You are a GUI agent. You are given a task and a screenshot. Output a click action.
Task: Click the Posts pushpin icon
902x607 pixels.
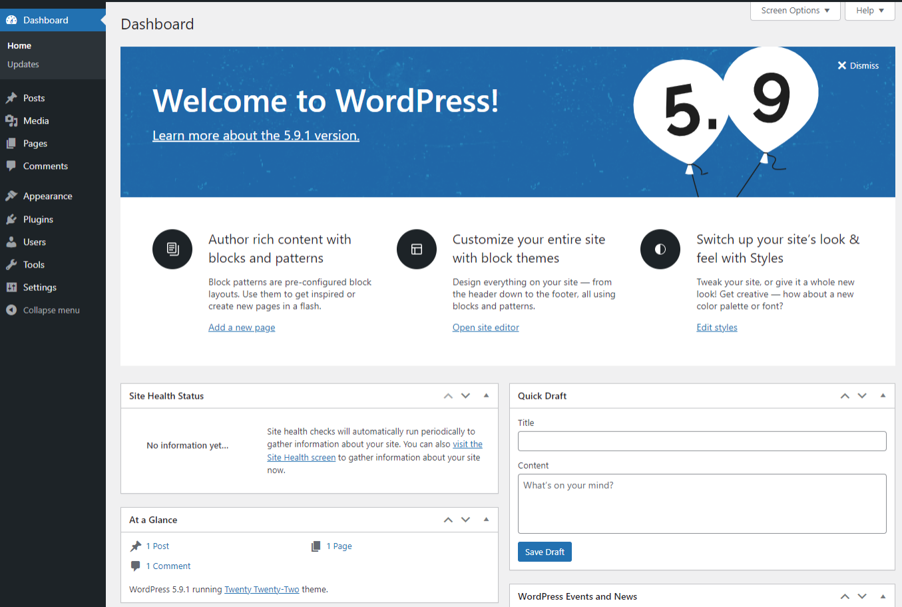[11, 98]
